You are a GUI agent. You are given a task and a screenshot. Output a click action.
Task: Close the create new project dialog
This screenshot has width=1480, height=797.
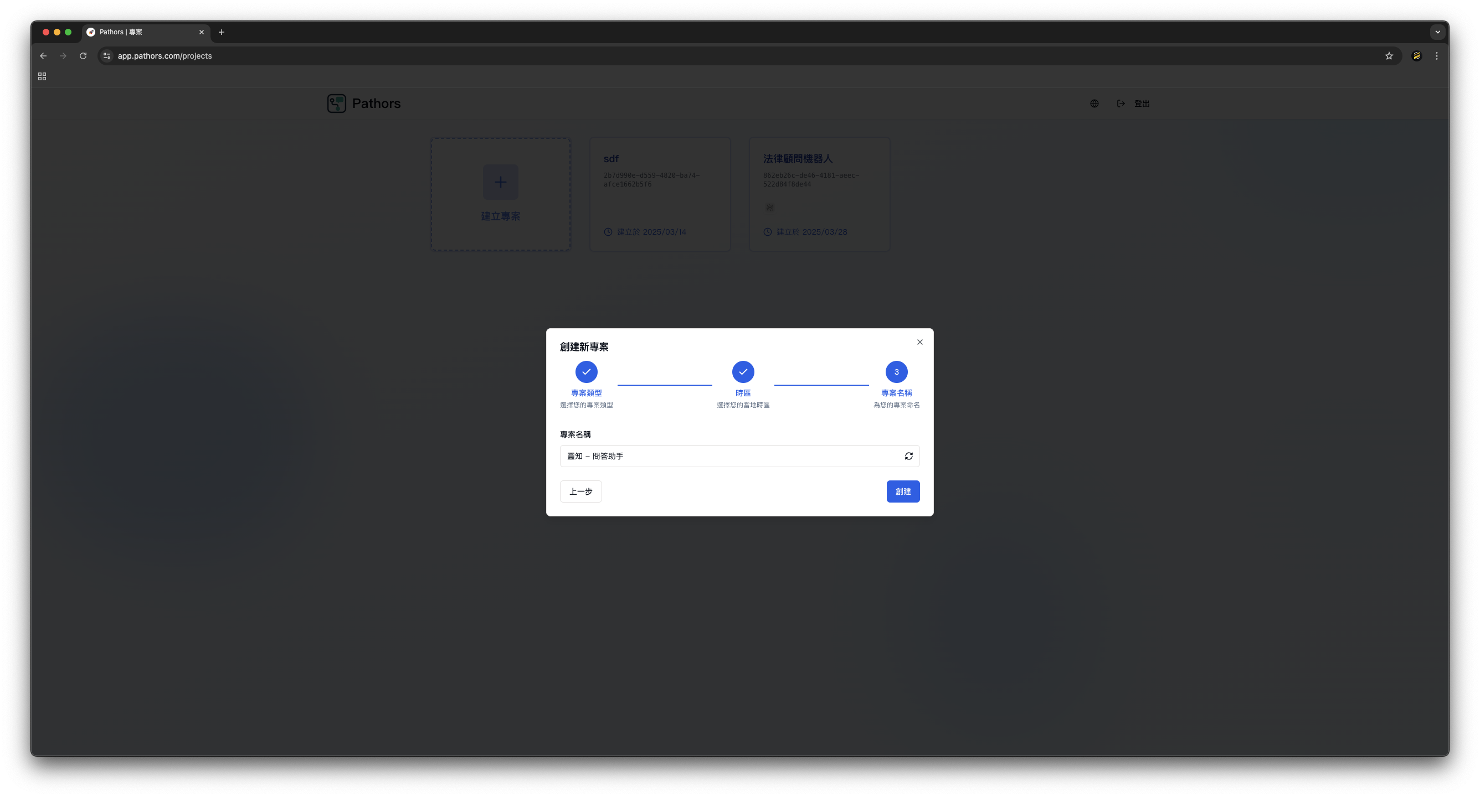click(x=919, y=342)
